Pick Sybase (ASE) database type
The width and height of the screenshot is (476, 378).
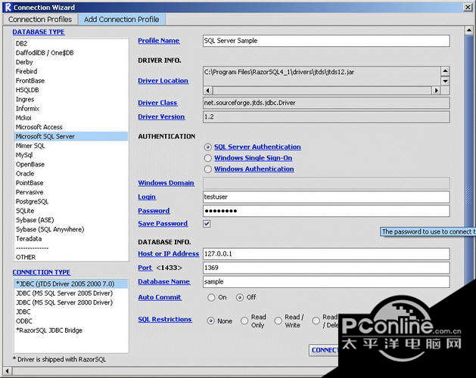click(x=71, y=220)
